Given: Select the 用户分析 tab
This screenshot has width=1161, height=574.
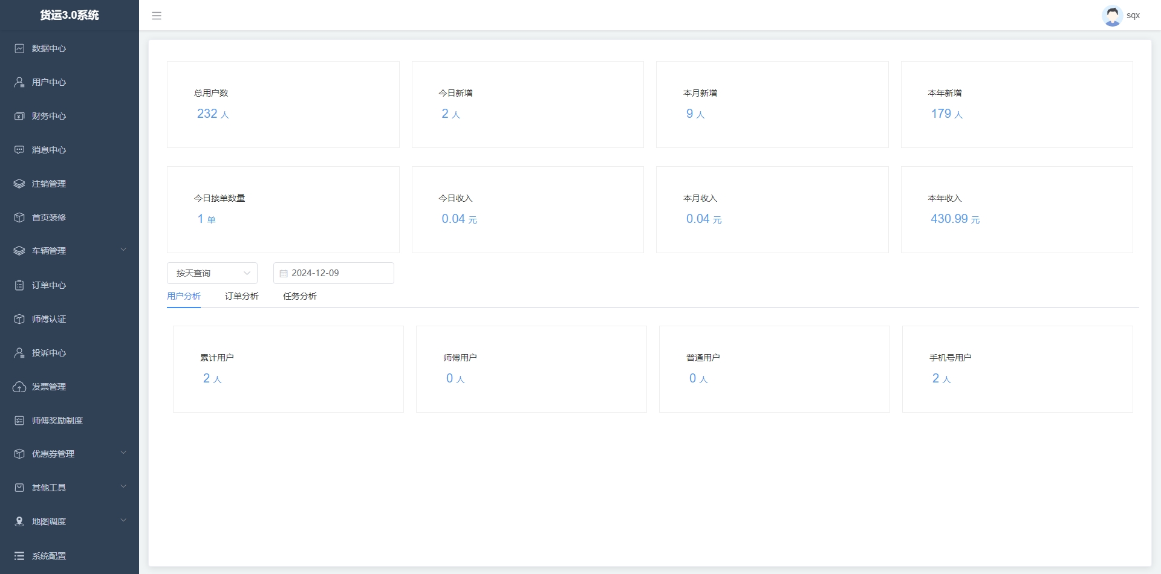Looking at the screenshot, I should pyautogui.click(x=183, y=296).
